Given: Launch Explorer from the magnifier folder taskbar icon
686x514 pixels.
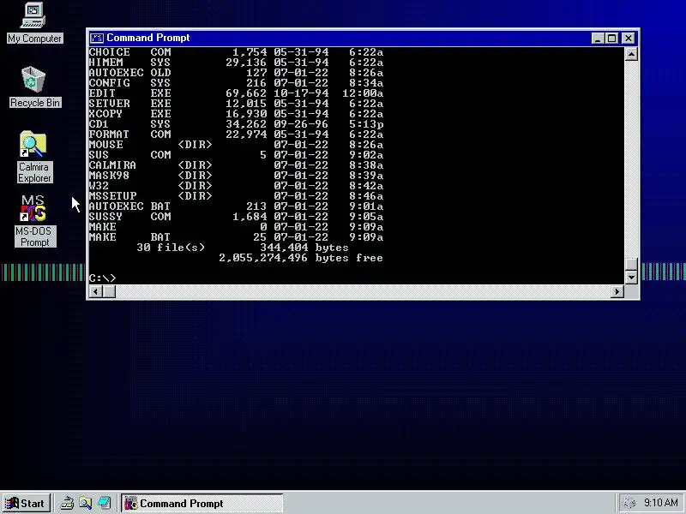Looking at the screenshot, I should 86,504.
